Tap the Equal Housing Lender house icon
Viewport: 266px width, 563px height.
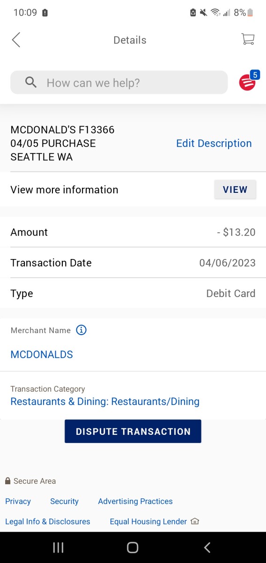pyautogui.click(x=195, y=521)
